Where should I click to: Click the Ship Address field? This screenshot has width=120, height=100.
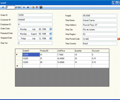click(x=100, y=25)
